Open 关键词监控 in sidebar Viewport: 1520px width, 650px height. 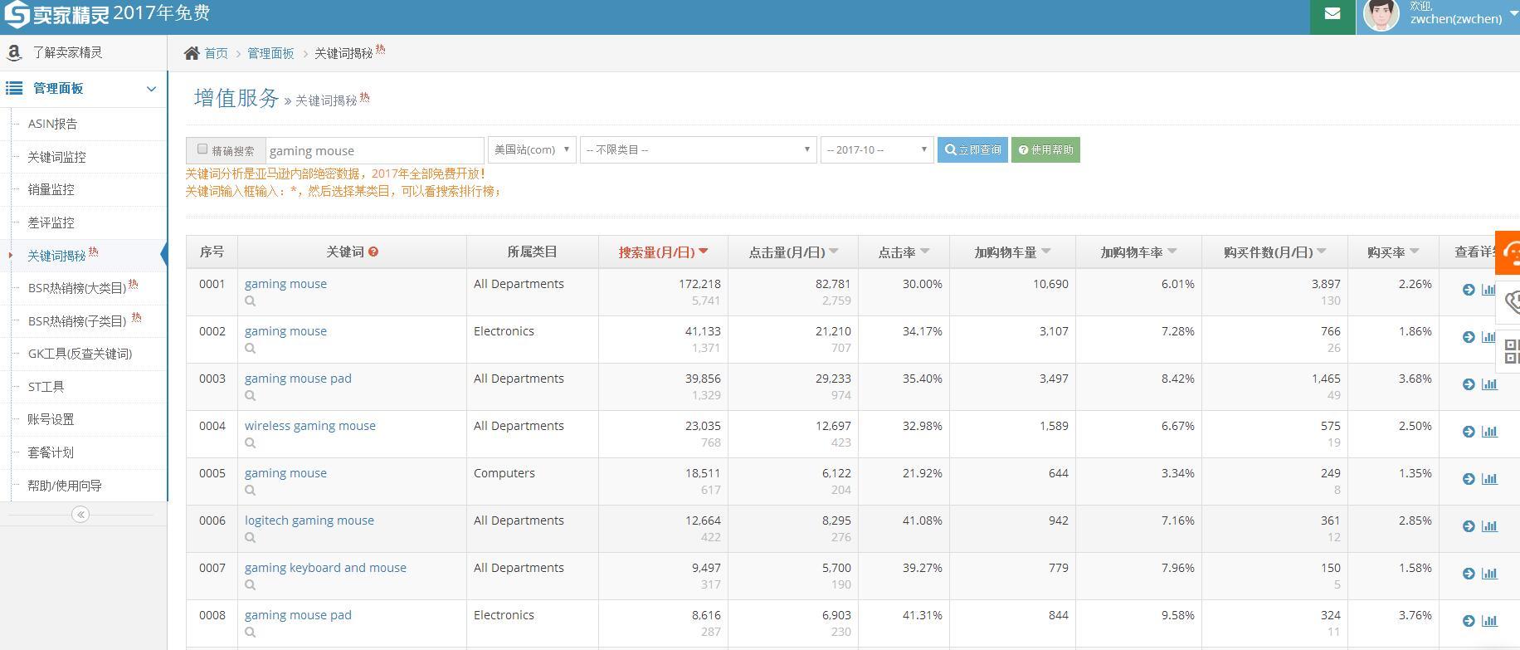point(56,157)
